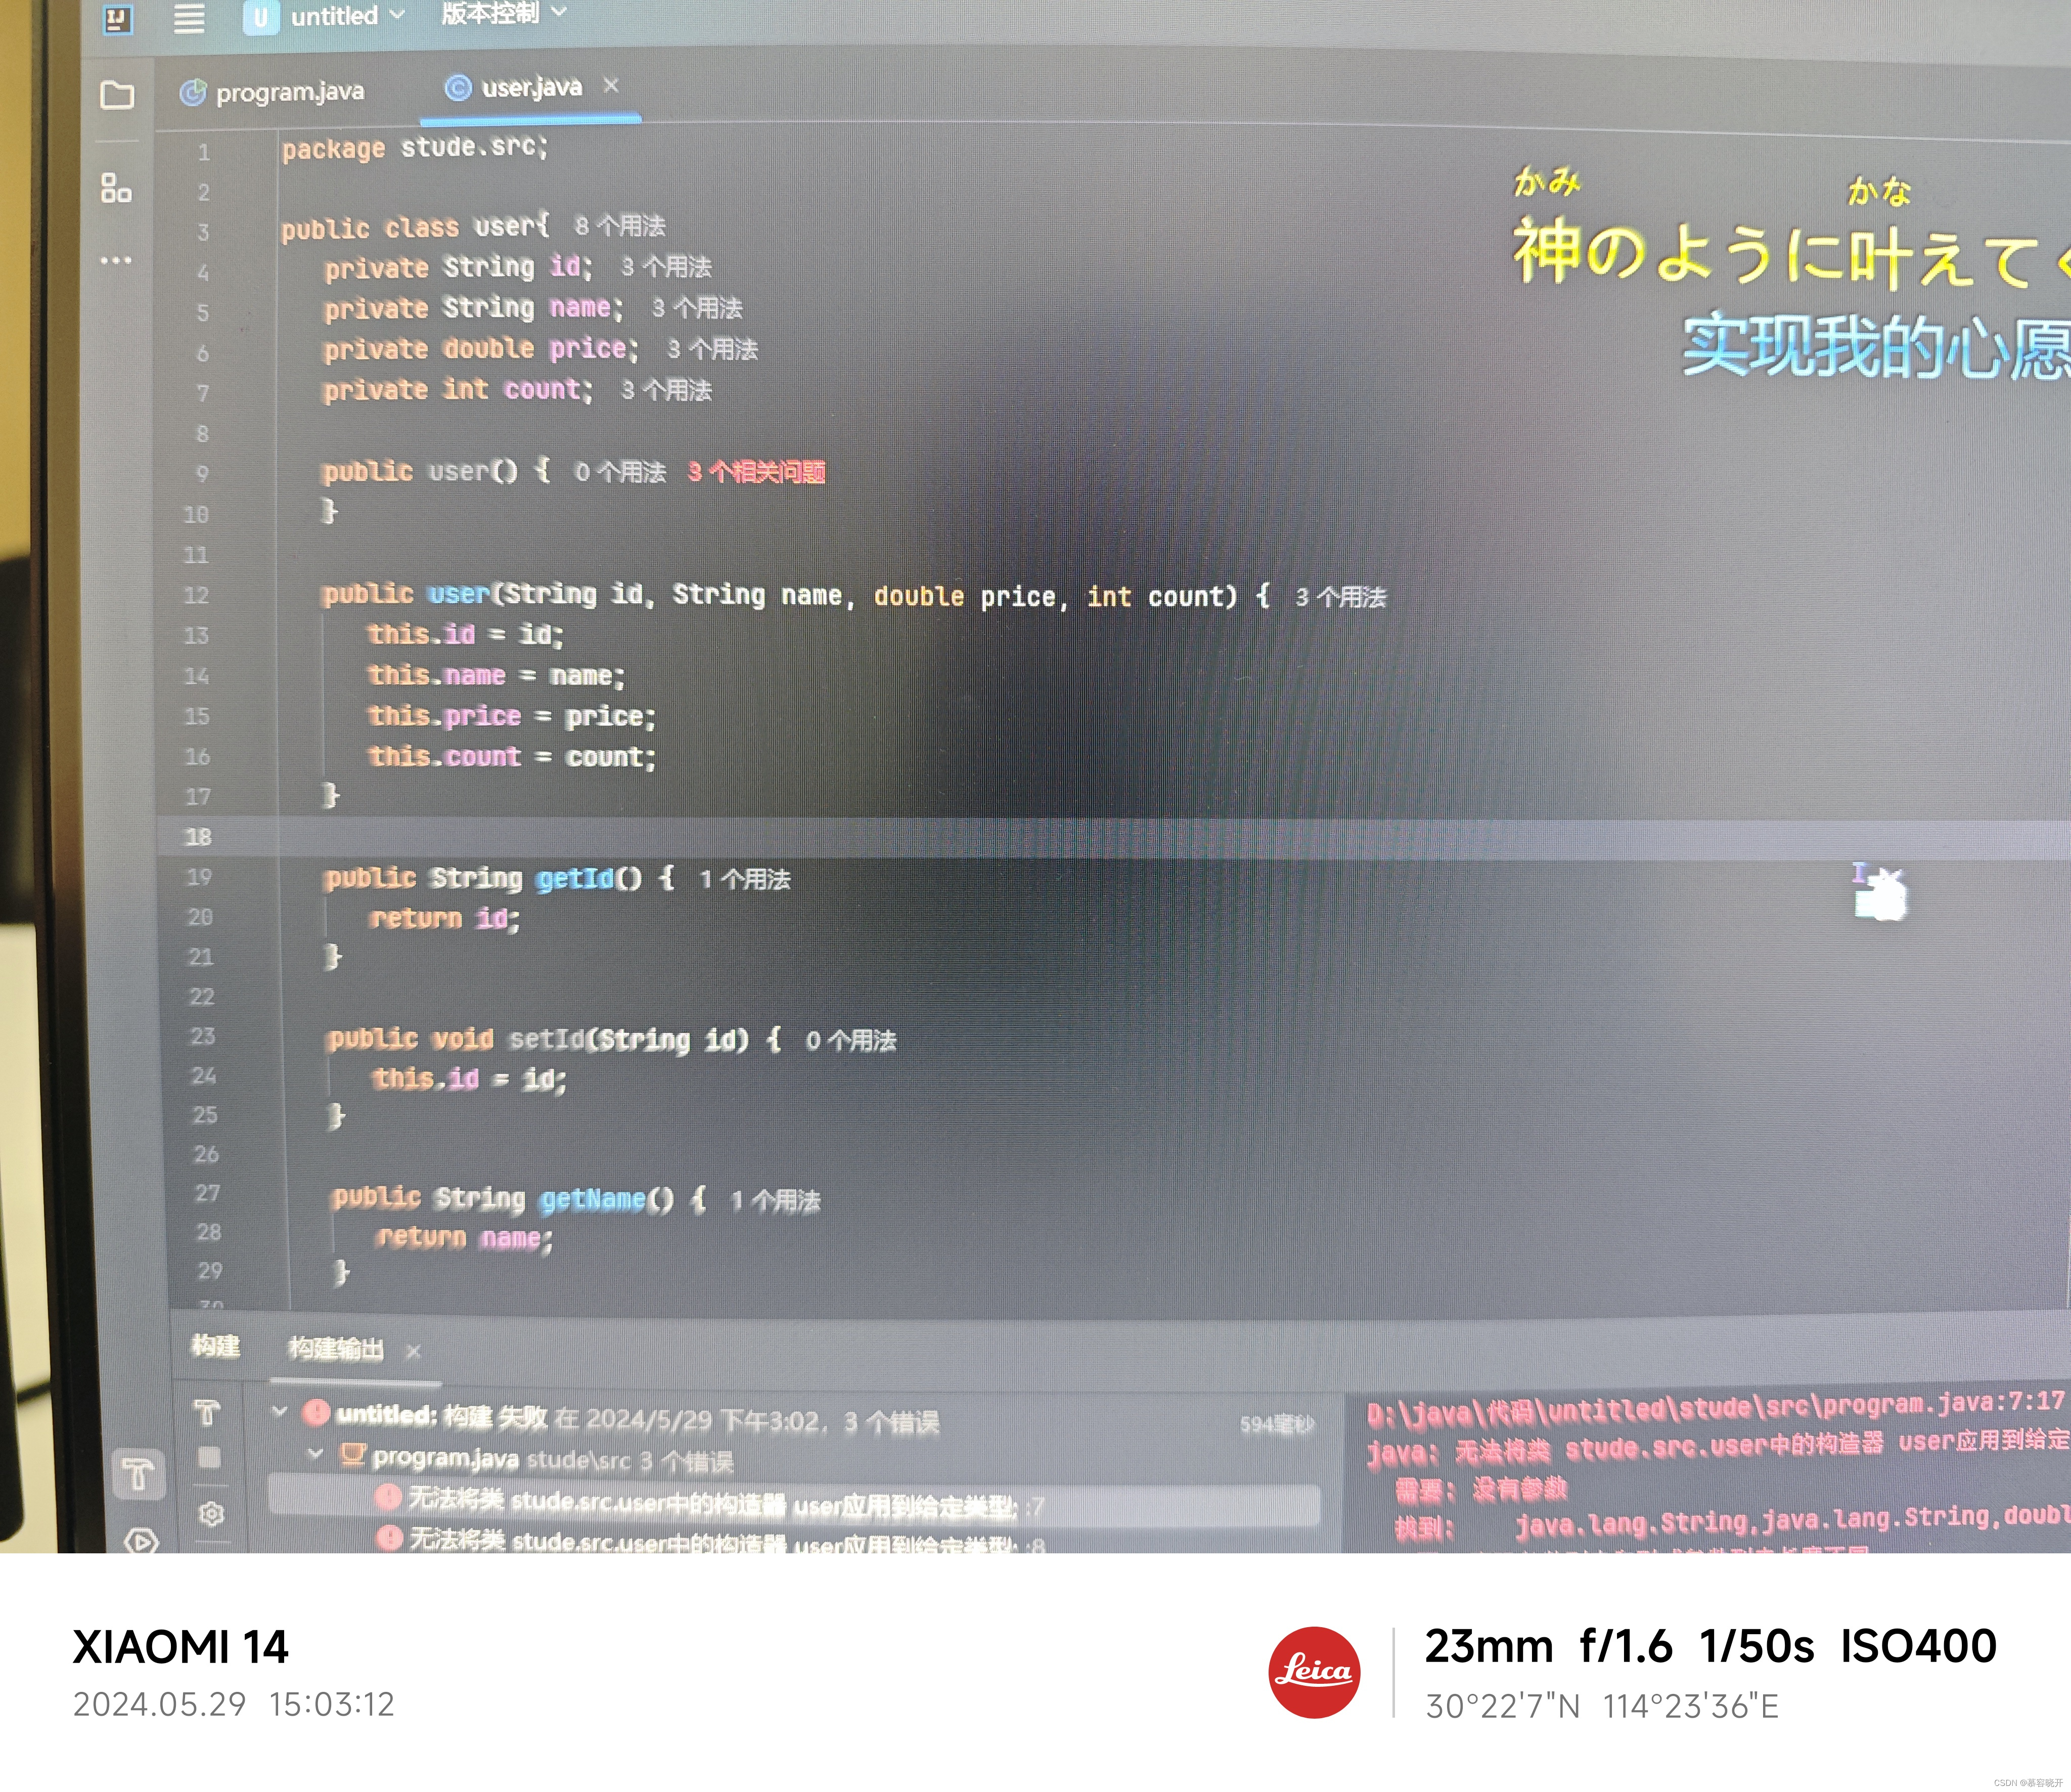
Task: Click the 3 个相关问题 inlay hint
Action: click(x=756, y=472)
